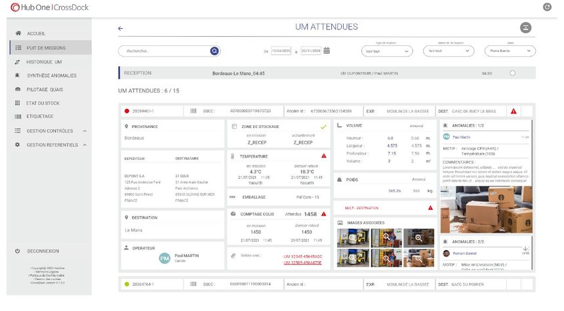Go back with the left arrow
The width and height of the screenshot is (564, 311).
coord(121,28)
